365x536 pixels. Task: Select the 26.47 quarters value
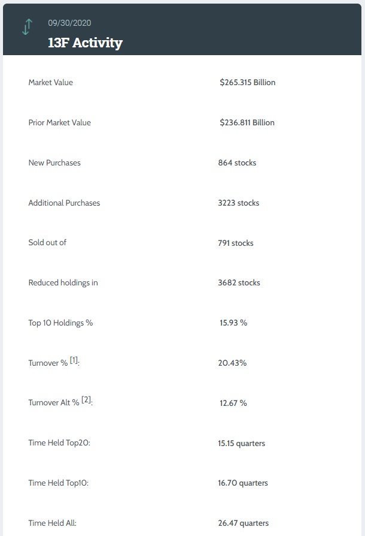pyautogui.click(x=243, y=523)
